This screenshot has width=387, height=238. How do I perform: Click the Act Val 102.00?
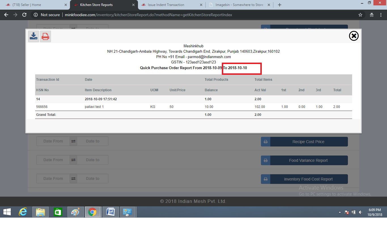pyautogui.click(x=260, y=107)
